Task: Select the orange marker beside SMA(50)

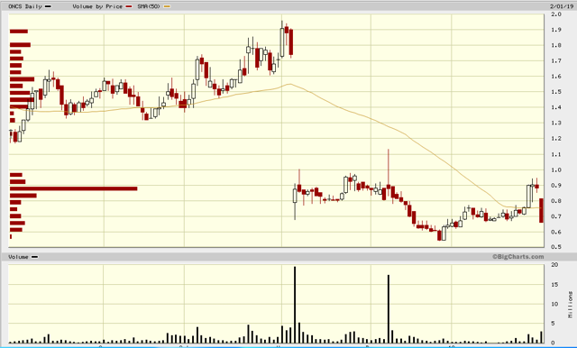Action: coord(167,6)
